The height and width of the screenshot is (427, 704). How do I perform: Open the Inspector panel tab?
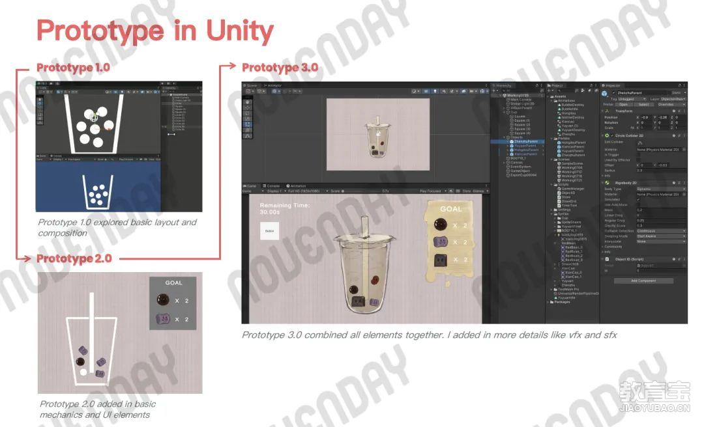(611, 85)
